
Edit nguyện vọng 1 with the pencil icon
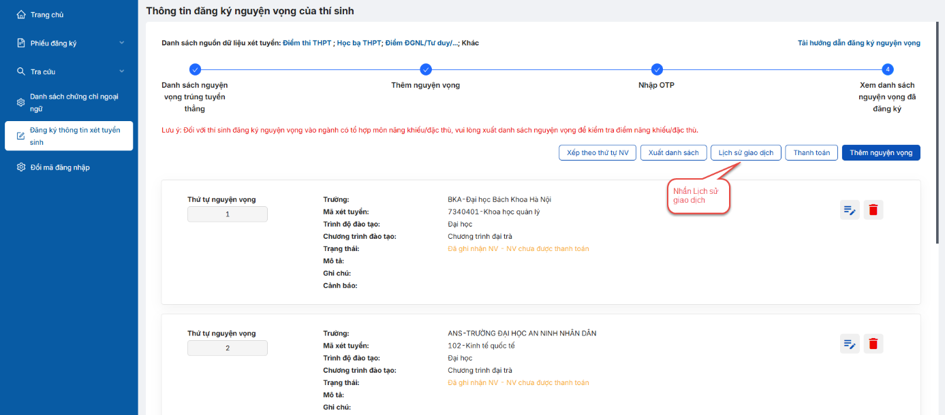pos(850,210)
